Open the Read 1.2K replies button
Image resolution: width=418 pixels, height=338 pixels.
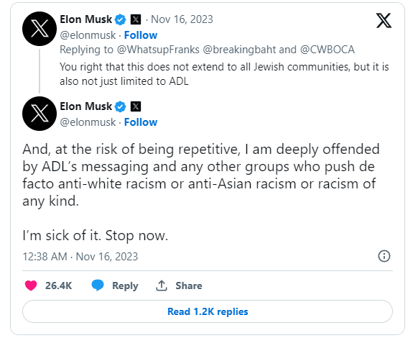208,311
